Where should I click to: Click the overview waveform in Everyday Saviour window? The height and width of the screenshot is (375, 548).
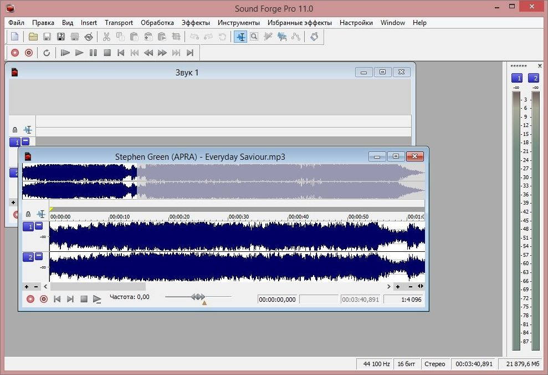[224, 181]
